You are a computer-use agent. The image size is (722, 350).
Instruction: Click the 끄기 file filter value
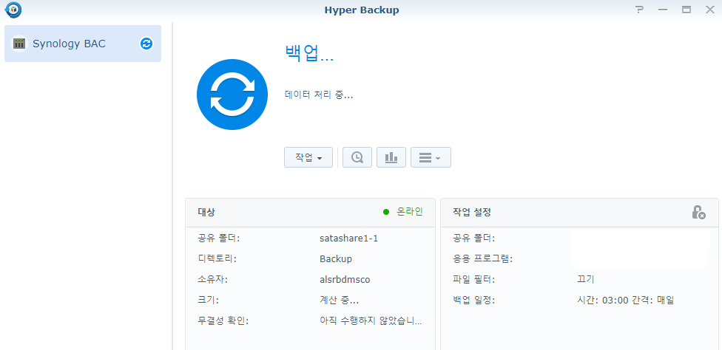click(586, 279)
